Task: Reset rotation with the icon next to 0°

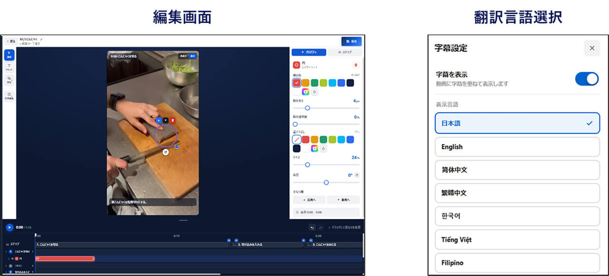Action: (x=357, y=175)
